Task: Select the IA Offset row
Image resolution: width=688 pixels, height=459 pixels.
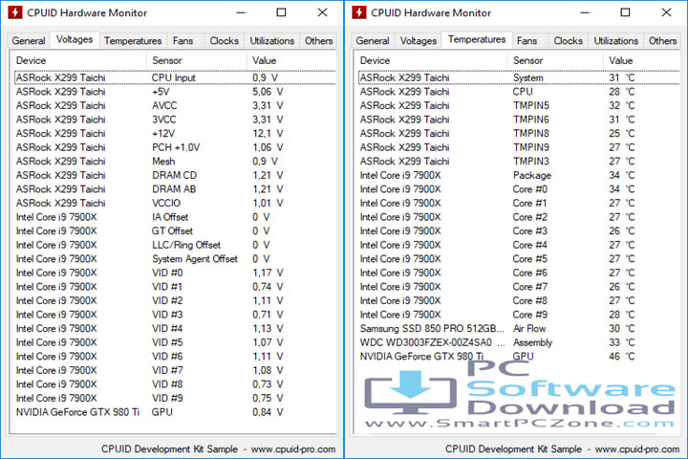Action: [x=175, y=217]
